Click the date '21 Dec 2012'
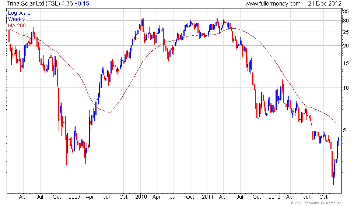The width and height of the screenshot is (361, 206). pos(325,4)
